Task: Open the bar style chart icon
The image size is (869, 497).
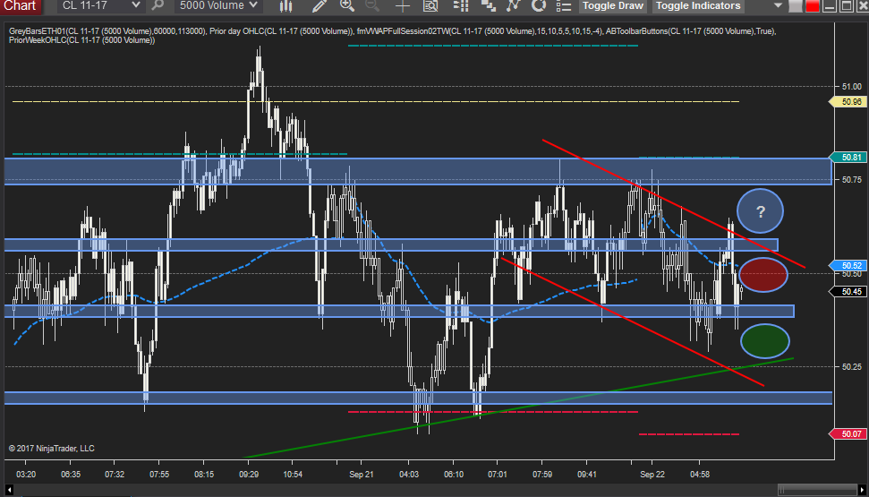Action: coord(285,6)
